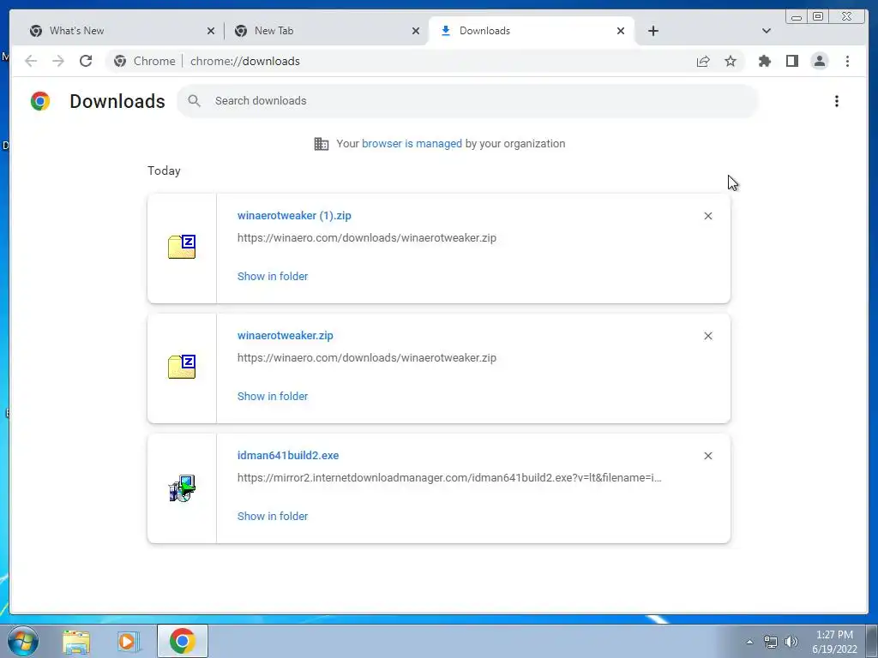Remove winaerotweaker.zip from the list
Image resolution: width=878 pixels, height=658 pixels.
click(x=707, y=336)
